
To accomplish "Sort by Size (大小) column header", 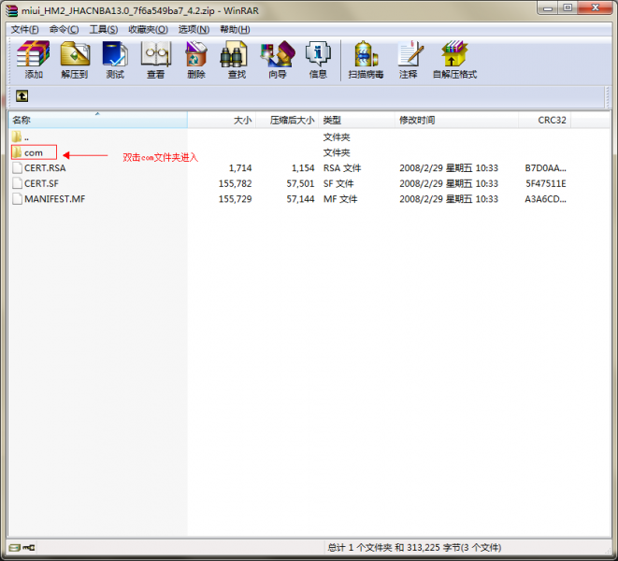I will coord(222,120).
